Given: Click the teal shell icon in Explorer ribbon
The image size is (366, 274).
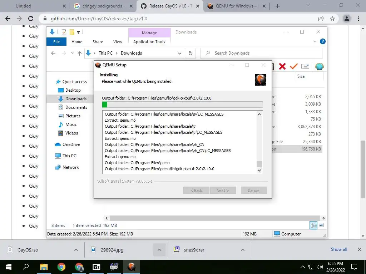Looking at the screenshot, I should click(x=319, y=66).
